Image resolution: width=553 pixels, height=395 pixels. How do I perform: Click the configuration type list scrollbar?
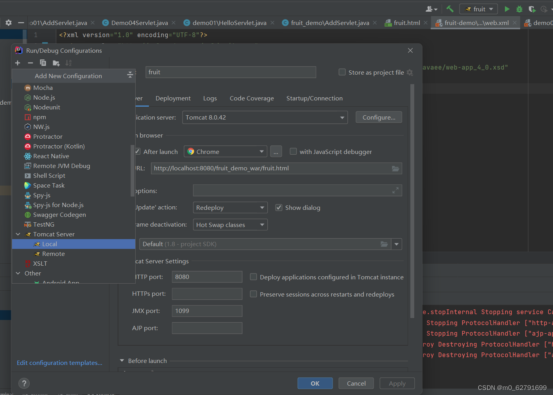point(132,171)
